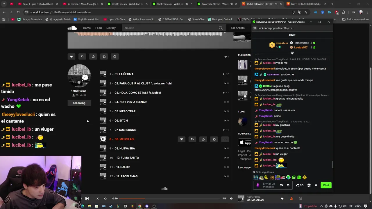The height and width of the screenshot is (209, 372).
Task: Open the Todos los marcadores folder
Action: [x=356, y=19]
